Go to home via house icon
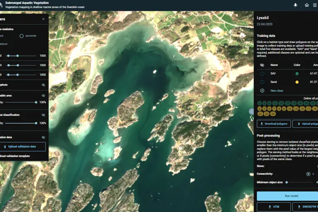 click(x=307, y=5)
